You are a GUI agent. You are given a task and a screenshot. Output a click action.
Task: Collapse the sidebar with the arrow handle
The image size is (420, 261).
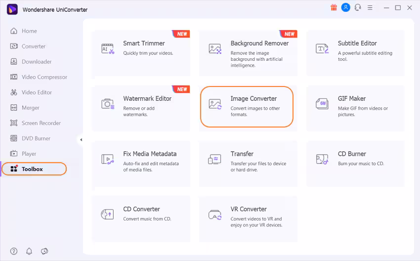(81, 140)
